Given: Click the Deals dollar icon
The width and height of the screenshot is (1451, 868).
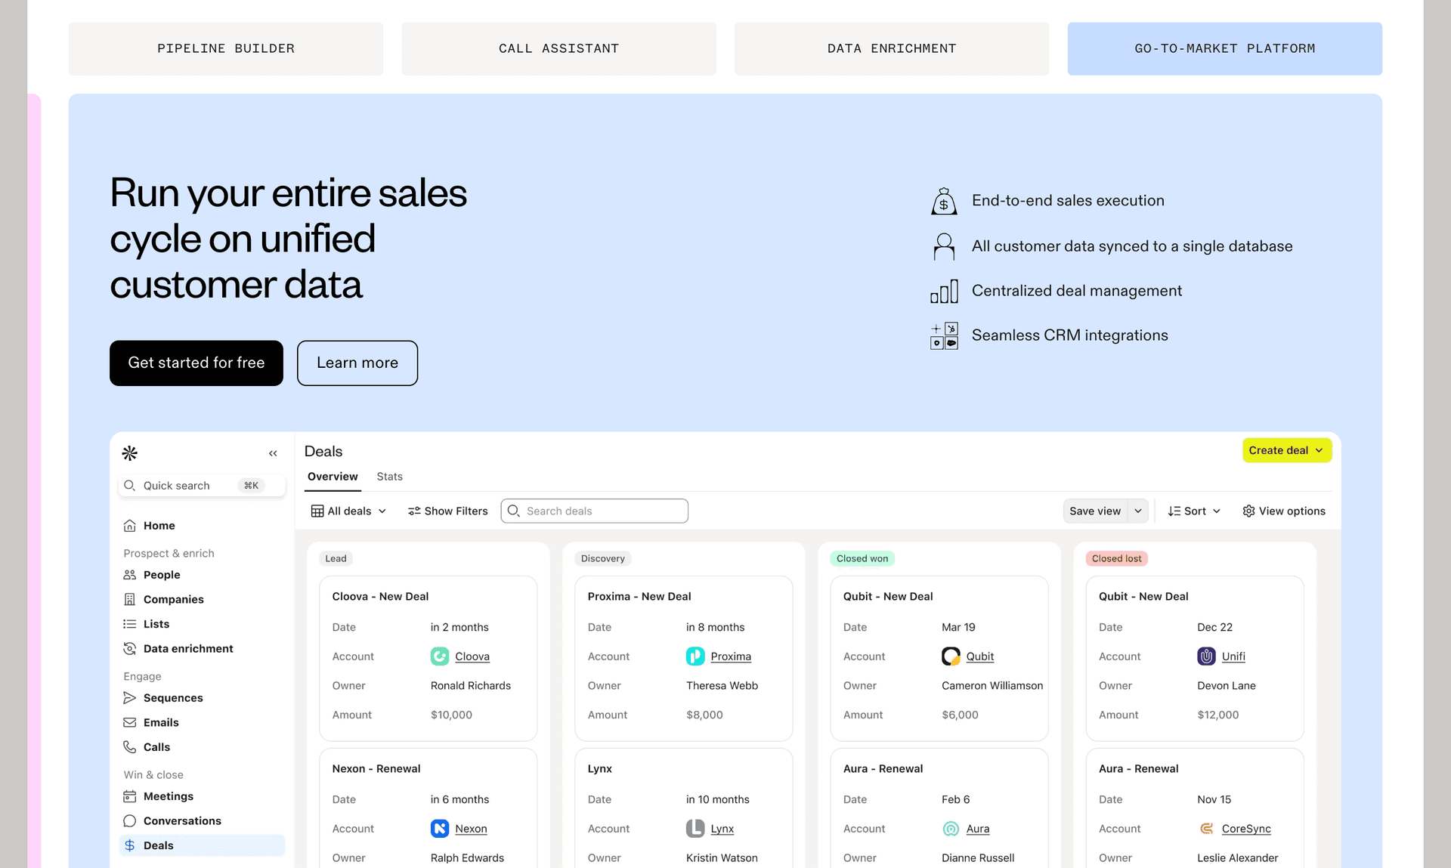Looking at the screenshot, I should (x=130, y=845).
